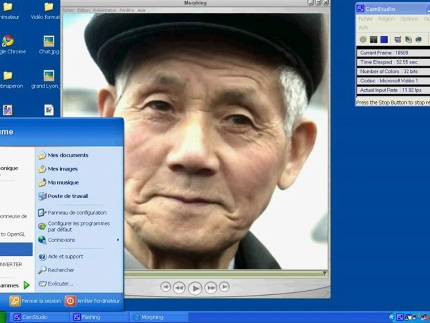The width and height of the screenshot is (430, 323).
Task: Select the highlighted Start menu program entry
Action: [x=16, y=249]
